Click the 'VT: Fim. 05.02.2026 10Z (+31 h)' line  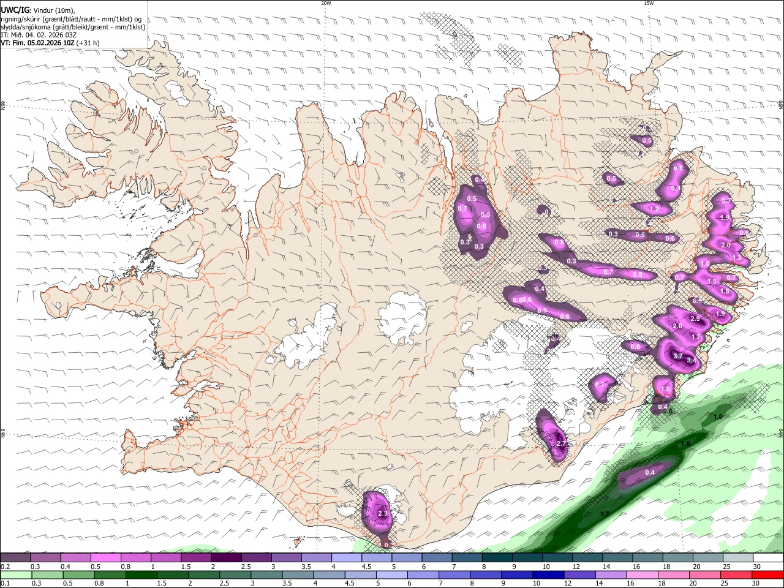point(50,43)
